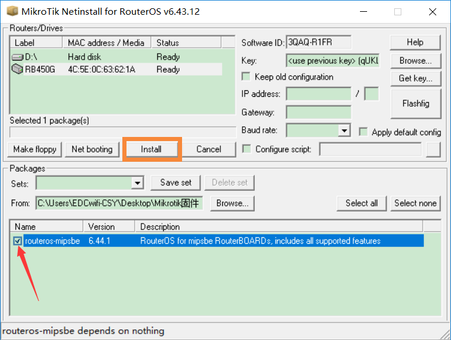Click the package version 6.44.1

coord(99,241)
